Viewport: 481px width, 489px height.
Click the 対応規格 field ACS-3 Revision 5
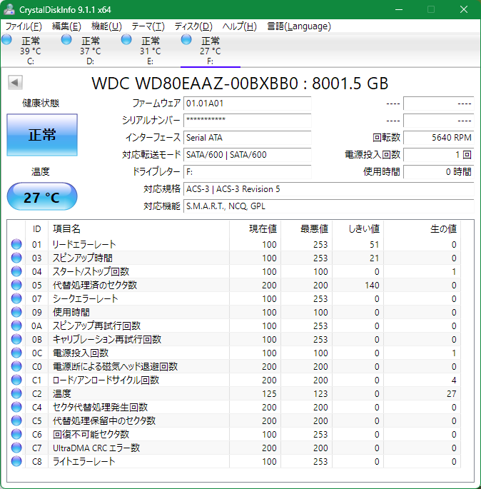329,189
